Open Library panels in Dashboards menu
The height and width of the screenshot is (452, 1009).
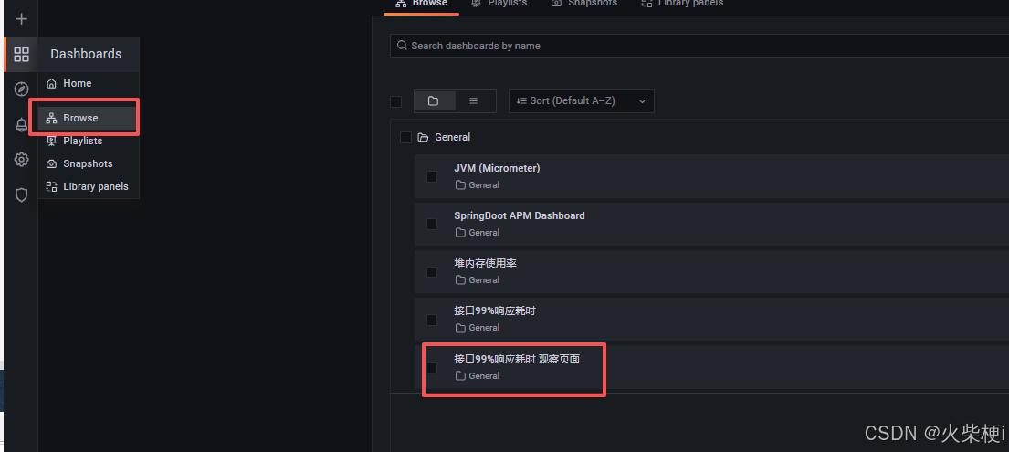tap(89, 186)
